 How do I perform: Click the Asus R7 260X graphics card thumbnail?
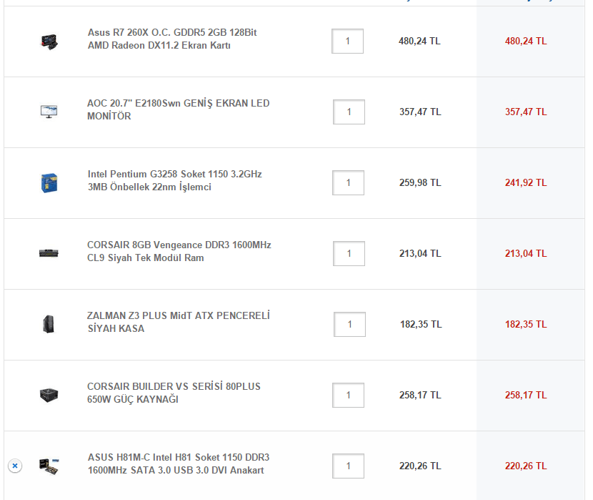(49, 41)
